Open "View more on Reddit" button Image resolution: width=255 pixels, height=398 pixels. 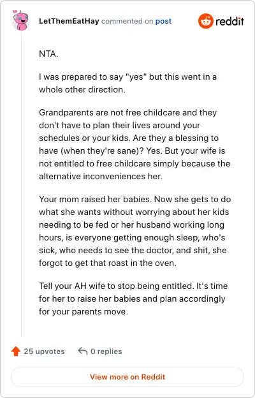point(127,377)
